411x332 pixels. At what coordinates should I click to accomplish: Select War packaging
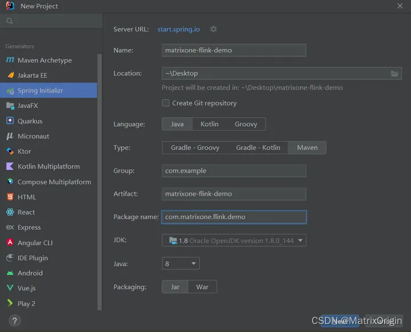point(202,287)
